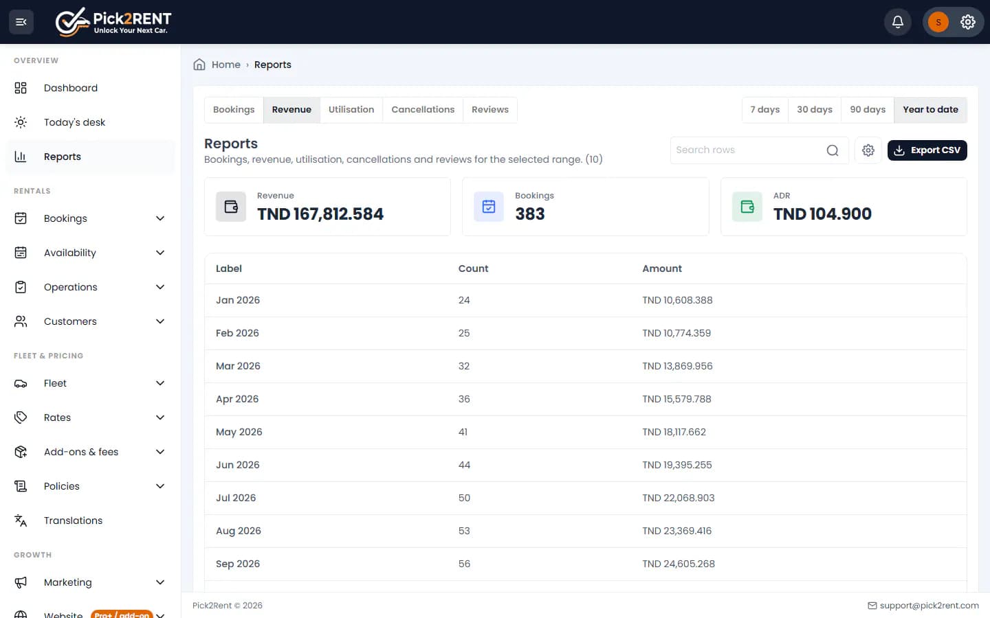Switch to the Reviews tab
This screenshot has height=618, width=990.
coord(490,110)
